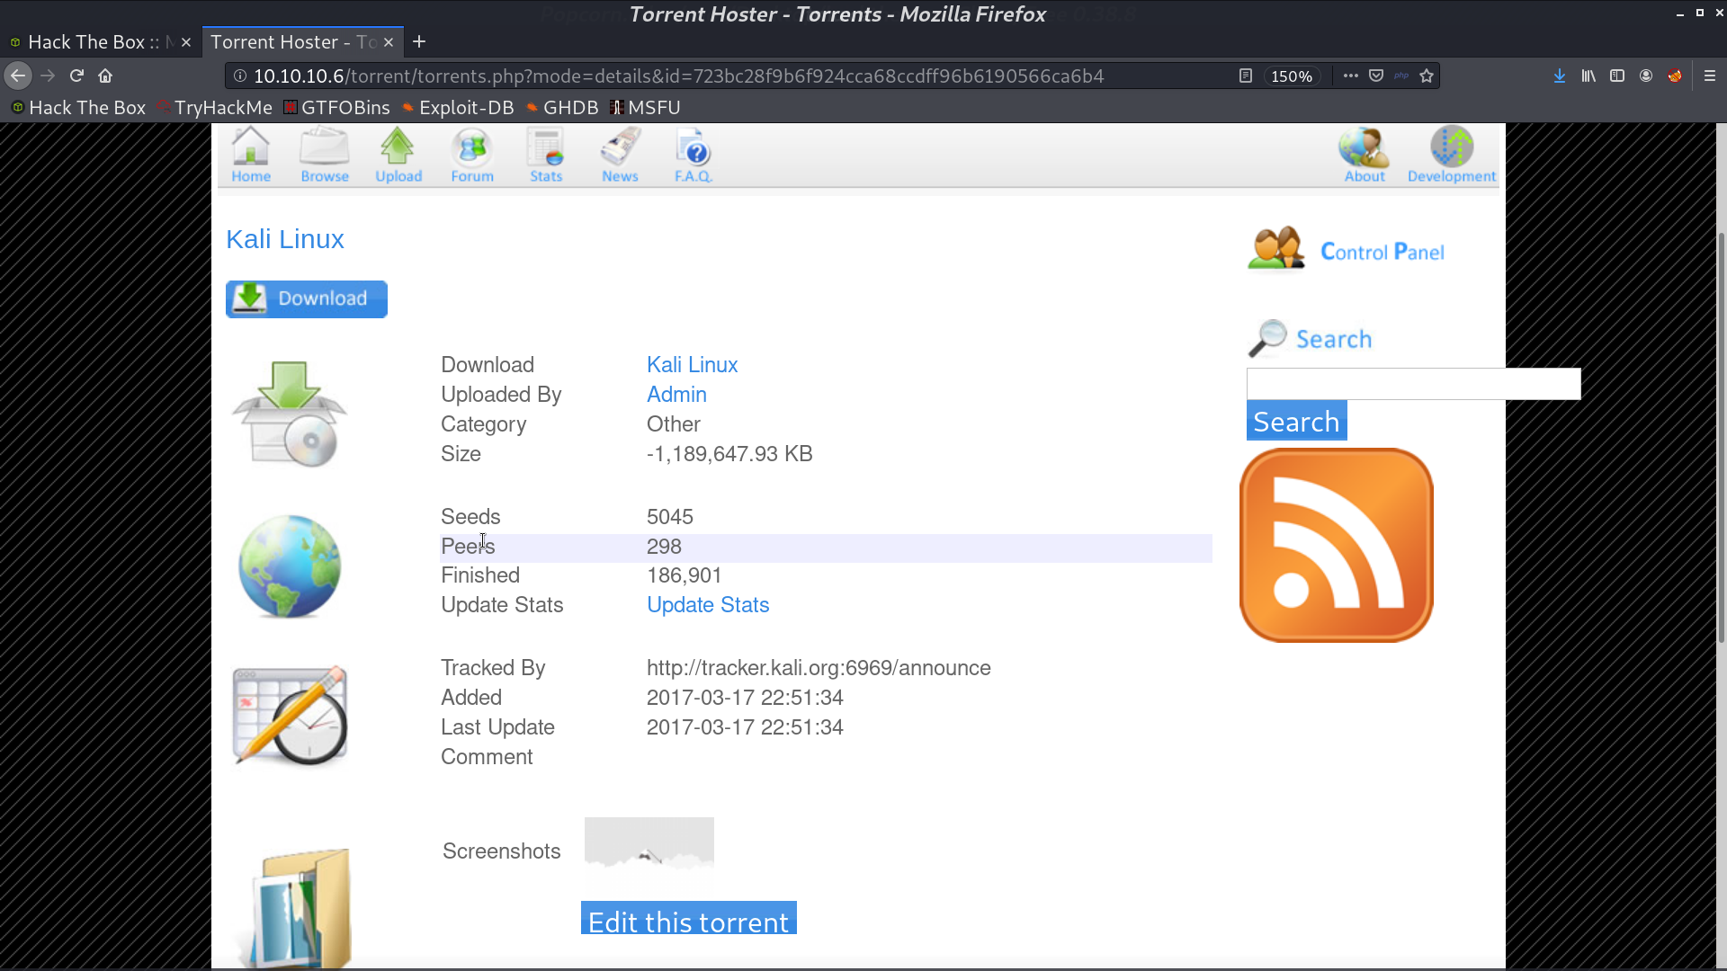Image resolution: width=1727 pixels, height=971 pixels.
Task: Open the Browse torrents icon
Action: (x=324, y=155)
